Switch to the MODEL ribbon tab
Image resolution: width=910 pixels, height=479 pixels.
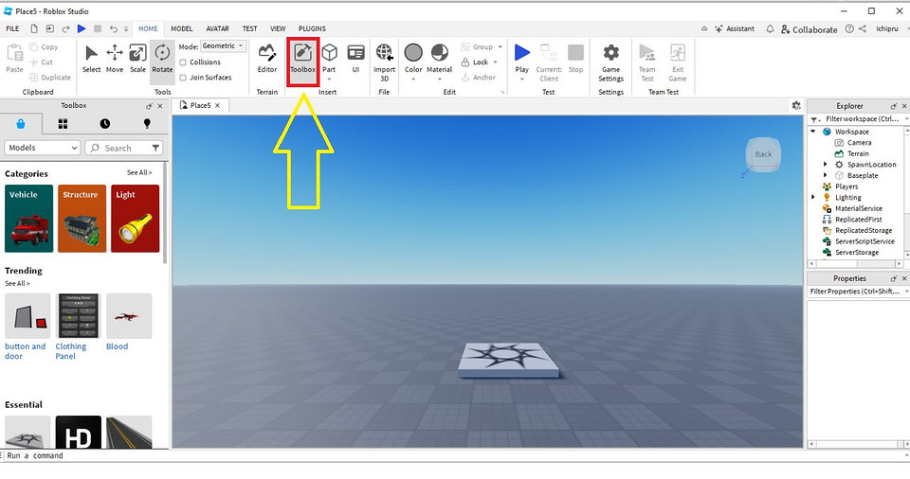181,29
